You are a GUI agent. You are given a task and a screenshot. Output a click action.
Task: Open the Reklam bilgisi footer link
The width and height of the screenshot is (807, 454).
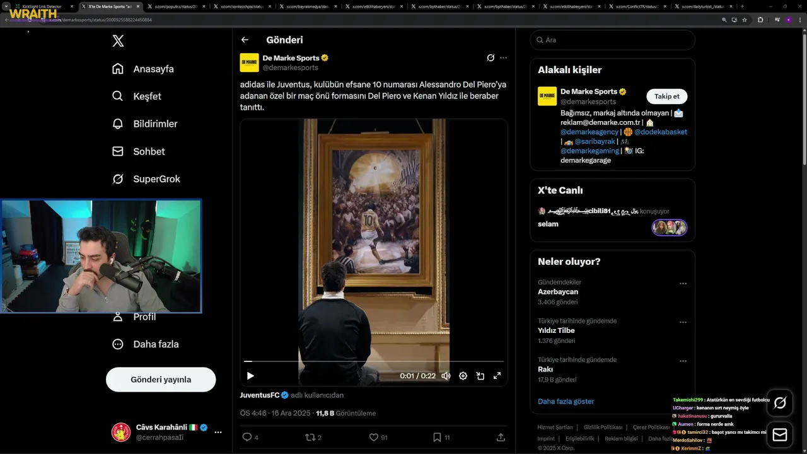coord(621,439)
